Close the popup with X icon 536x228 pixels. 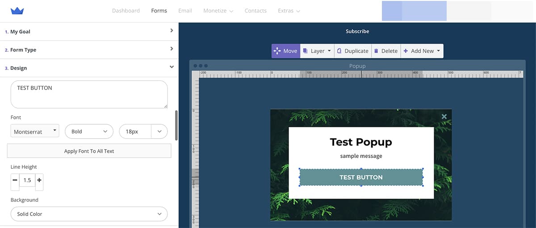[x=444, y=116]
